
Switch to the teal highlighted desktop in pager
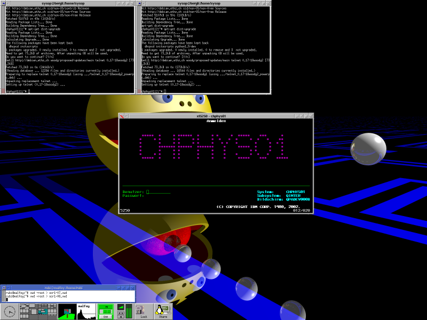click(x=43, y=311)
